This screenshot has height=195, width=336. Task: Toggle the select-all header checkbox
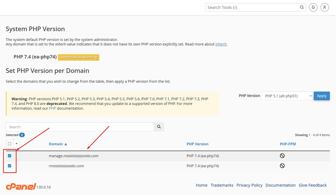pyautogui.click(x=10, y=144)
